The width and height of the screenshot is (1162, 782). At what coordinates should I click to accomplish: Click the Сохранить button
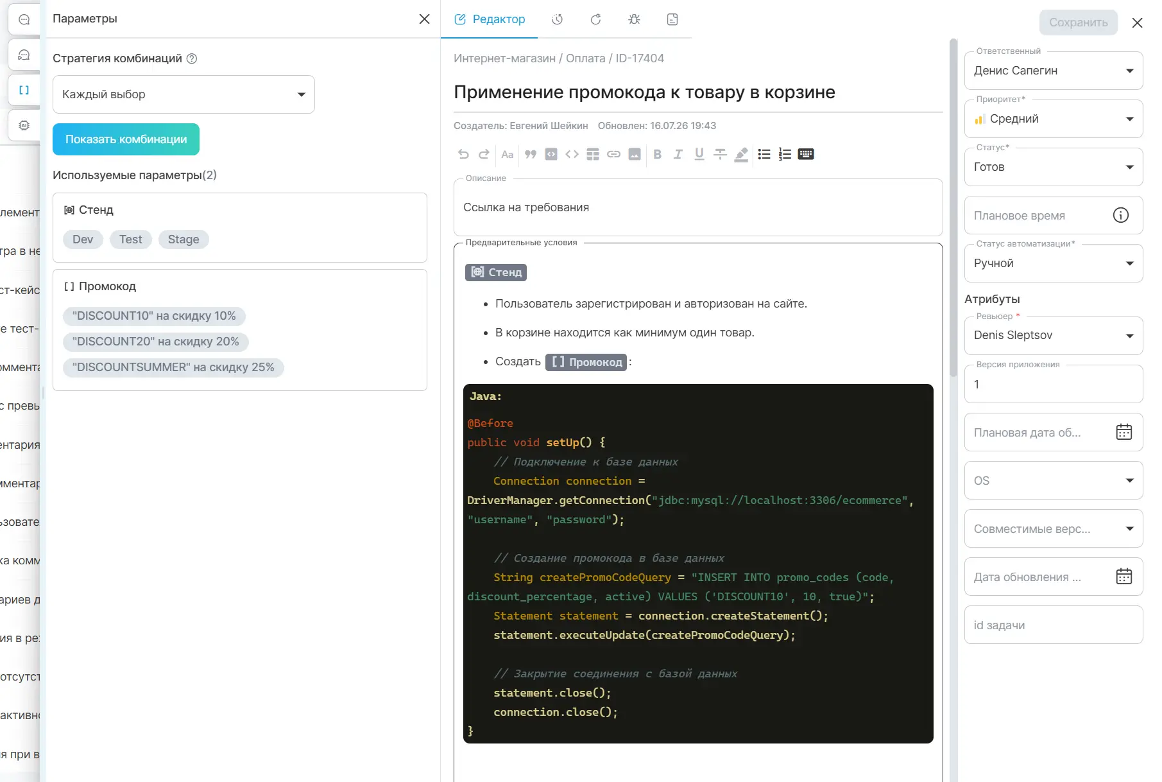[x=1078, y=22]
